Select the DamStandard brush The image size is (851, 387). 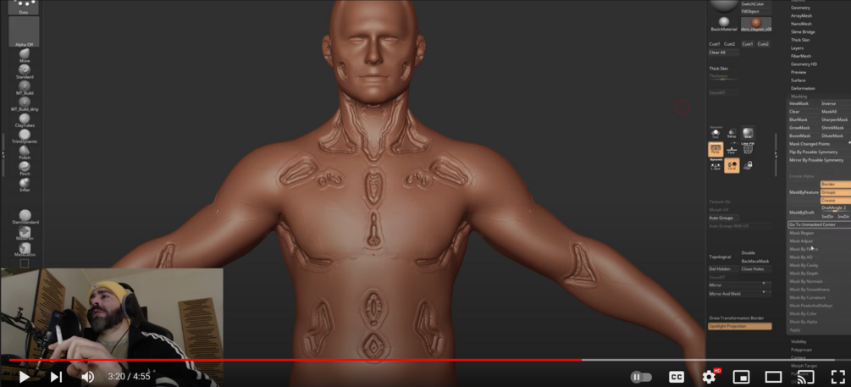[x=25, y=217]
